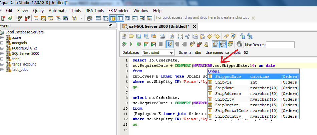Expand the azure server node

pos(2,37)
